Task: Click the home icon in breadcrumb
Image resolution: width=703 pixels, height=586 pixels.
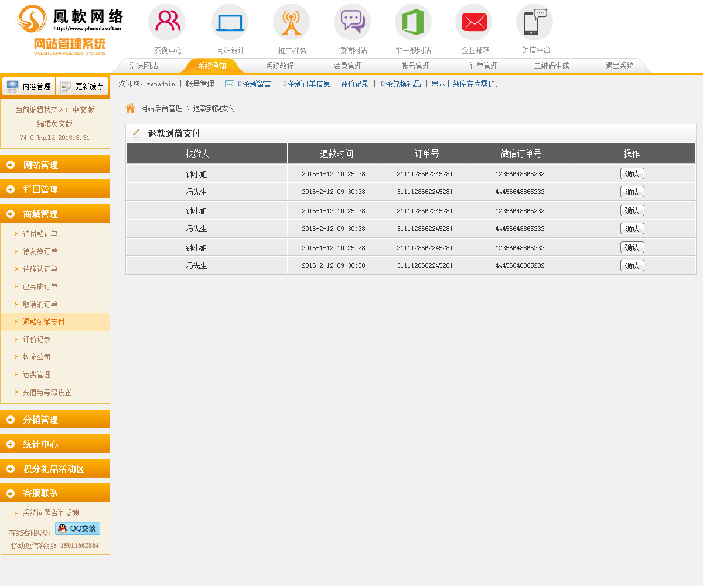Action: (x=130, y=108)
